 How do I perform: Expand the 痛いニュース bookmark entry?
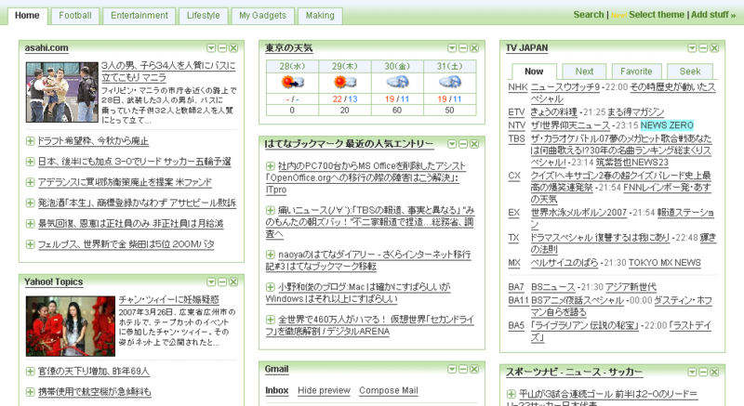coord(271,210)
